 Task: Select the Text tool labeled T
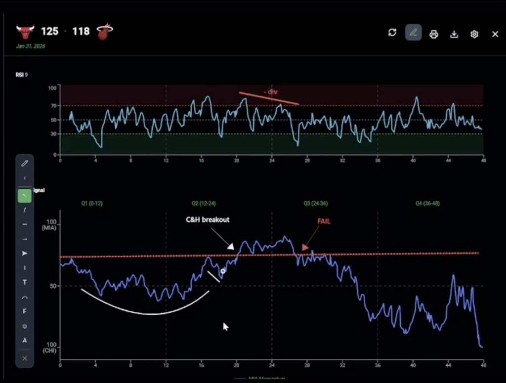(25, 282)
